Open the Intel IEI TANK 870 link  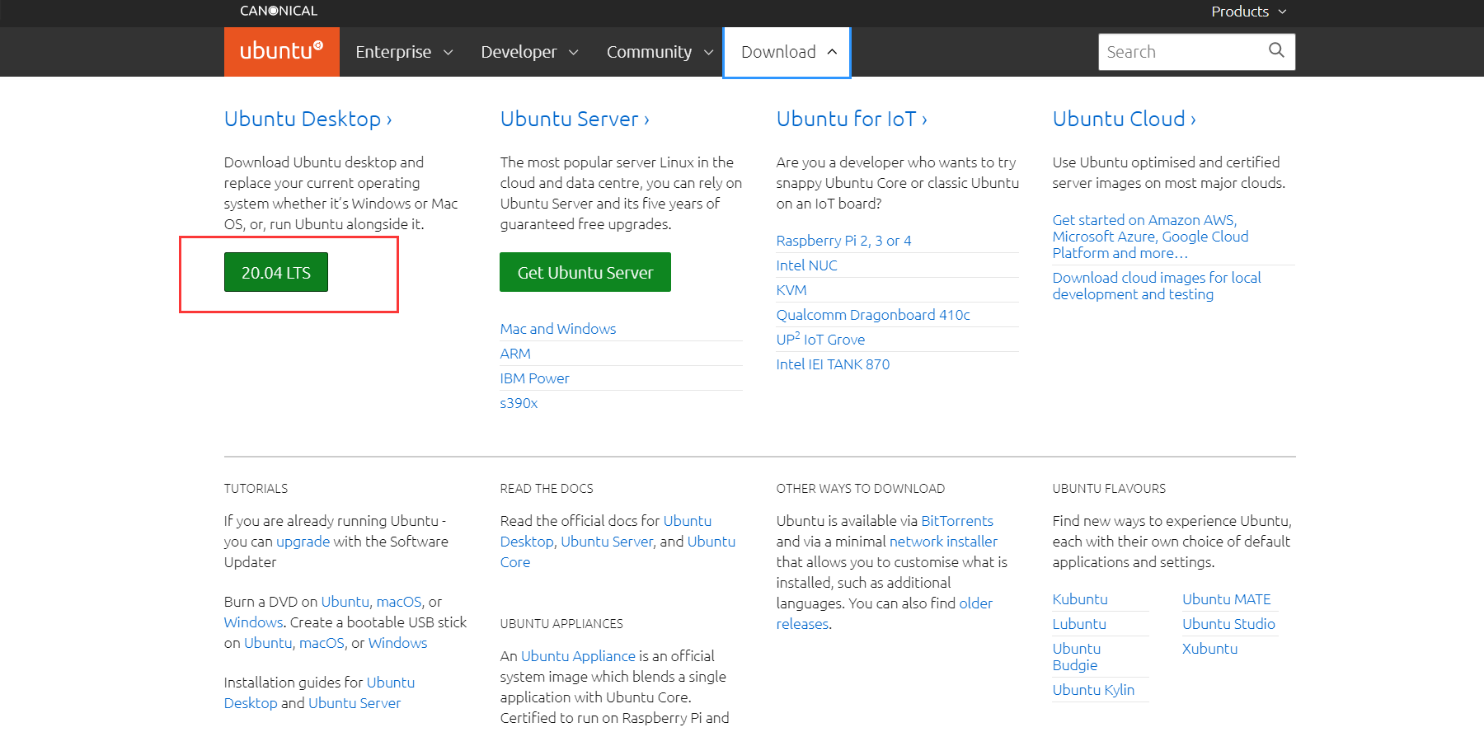[x=833, y=364]
